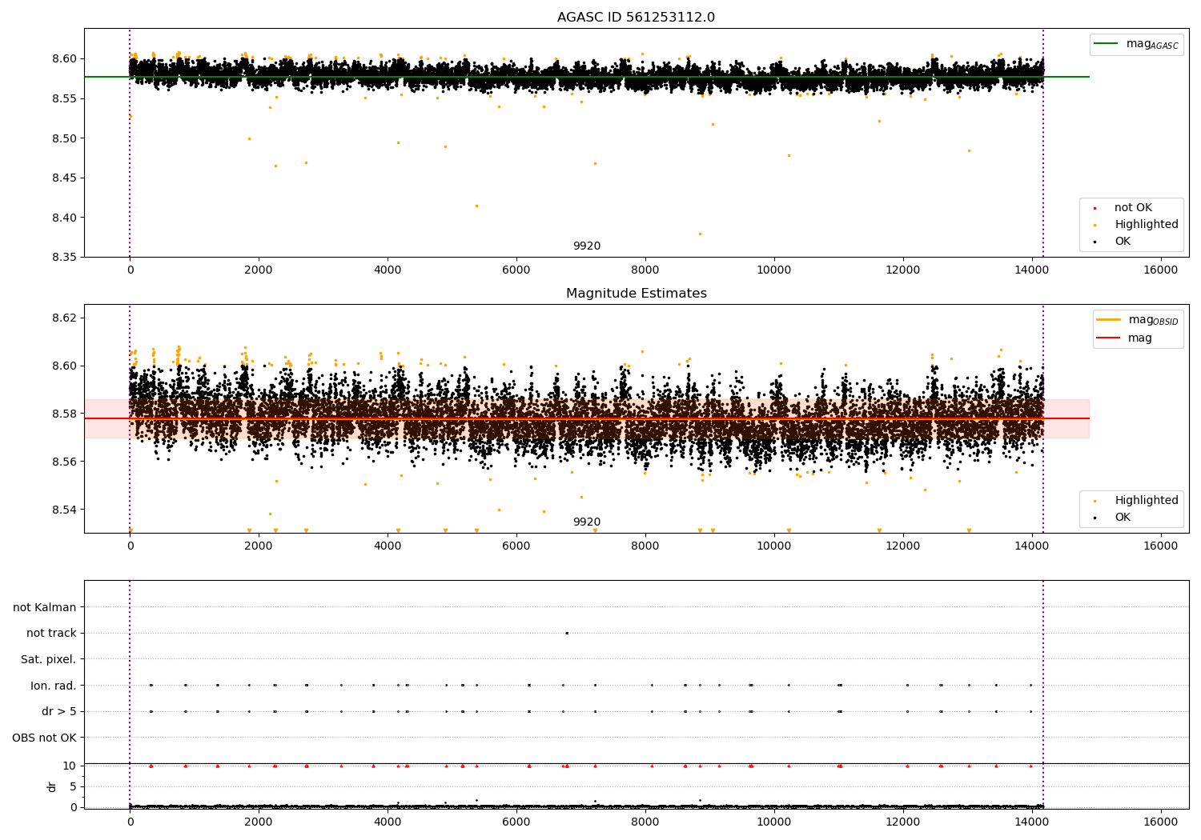
Task: Click the 'Ion. rad.' row label
Action: [x=54, y=686]
